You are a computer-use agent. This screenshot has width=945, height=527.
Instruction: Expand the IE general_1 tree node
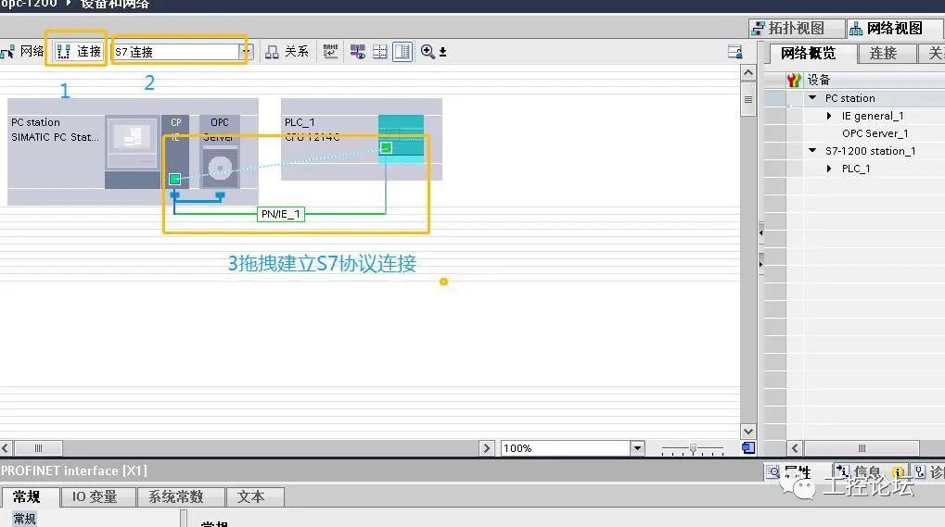click(829, 116)
